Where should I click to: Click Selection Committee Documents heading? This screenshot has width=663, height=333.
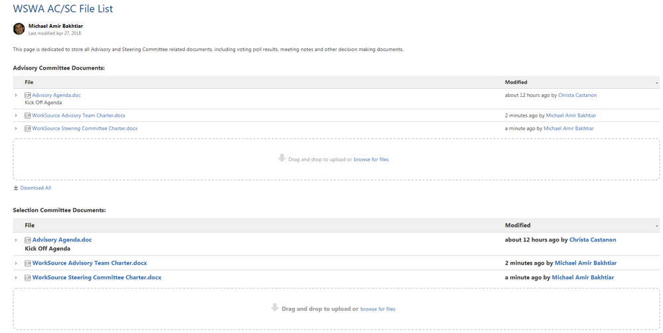click(x=59, y=210)
